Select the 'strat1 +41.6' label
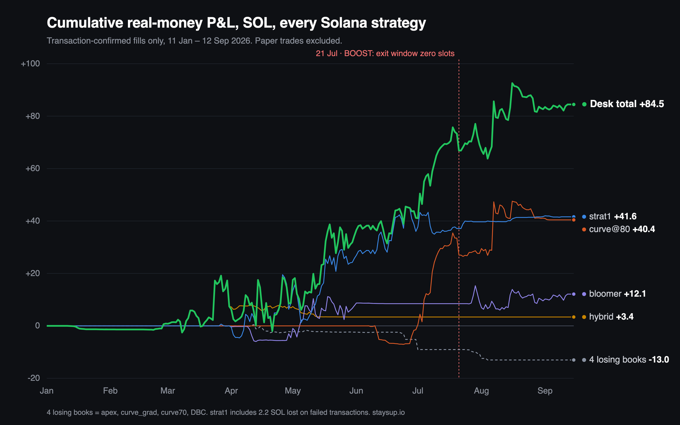680x425 pixels. pos(613,217)
